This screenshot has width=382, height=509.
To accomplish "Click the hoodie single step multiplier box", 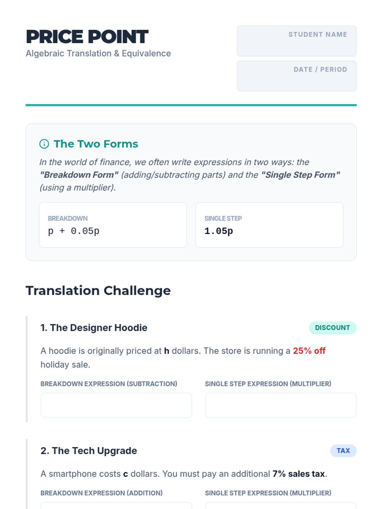I will (x=280, y=405).
